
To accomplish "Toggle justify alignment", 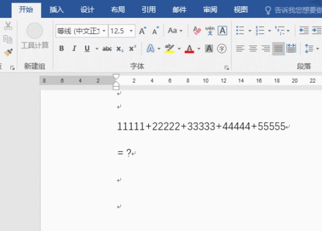I will [x=278, y=49].
